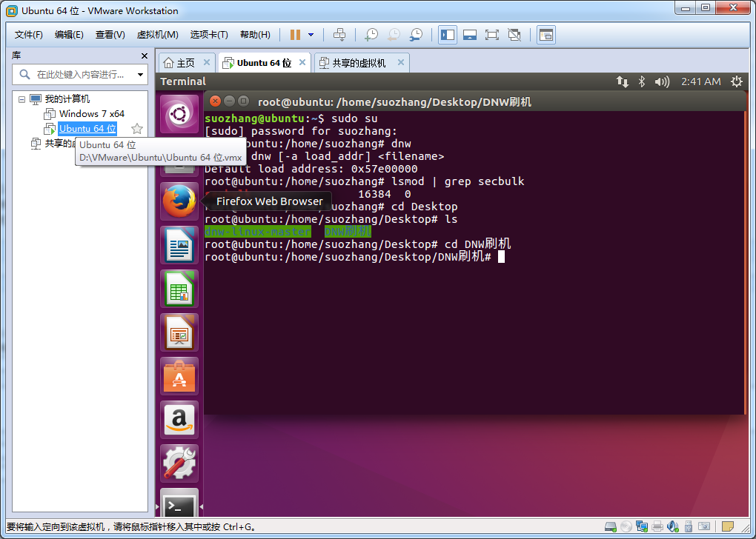Open the Ubuntu session gear menu
The height and width of the screenshot is (539, 756).
737,82
